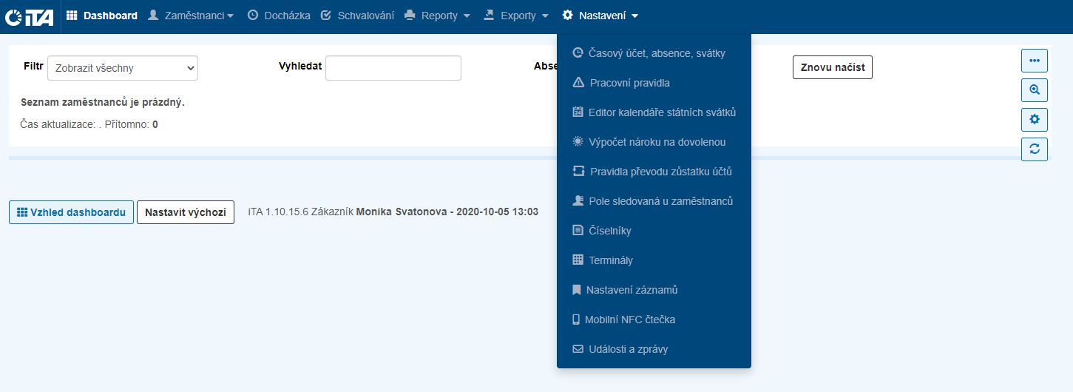This screenshot has height=392, width=1073.
Task: Click the Vzhled dashboardu button
Action: point(71,212)
